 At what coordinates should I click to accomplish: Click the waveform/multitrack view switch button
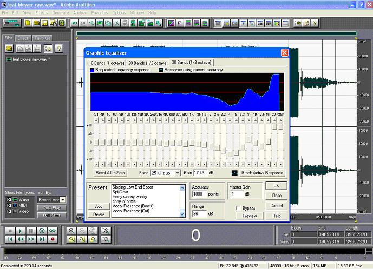pos(12,23)
